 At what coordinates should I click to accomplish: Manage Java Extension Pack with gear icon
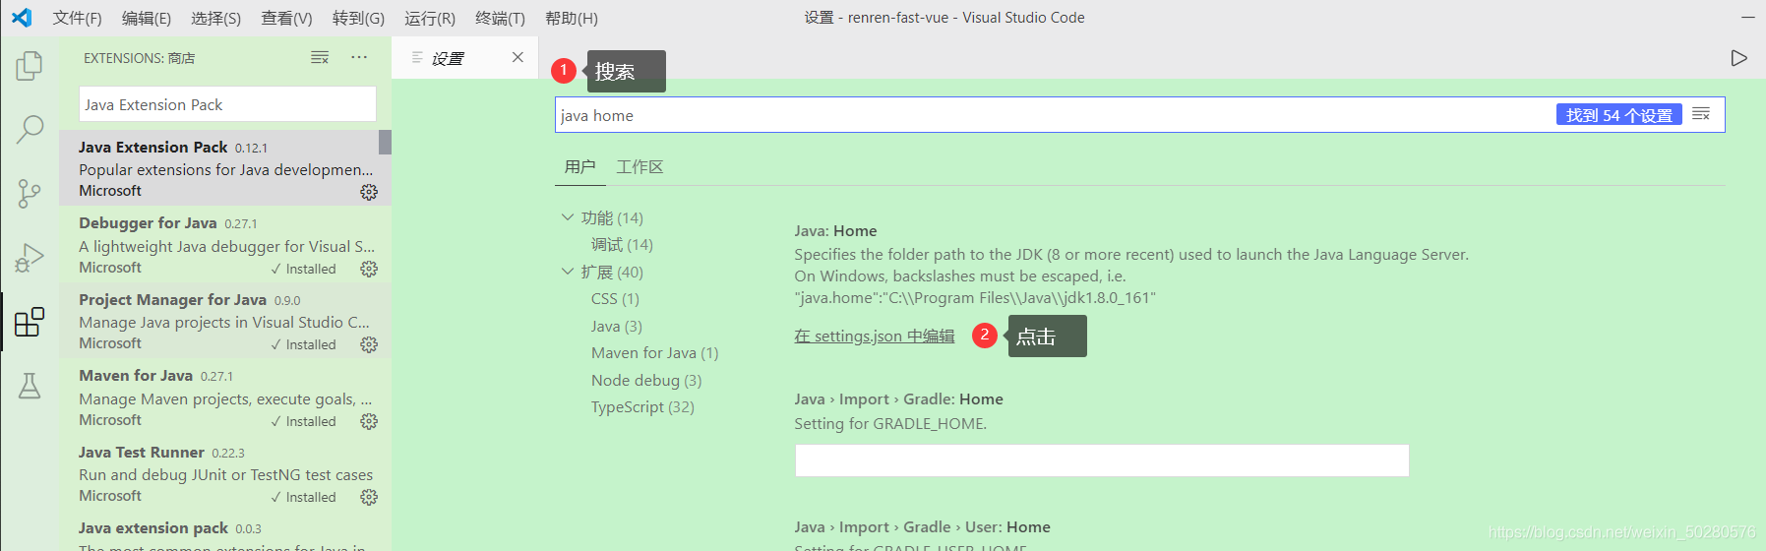point(369,192)
